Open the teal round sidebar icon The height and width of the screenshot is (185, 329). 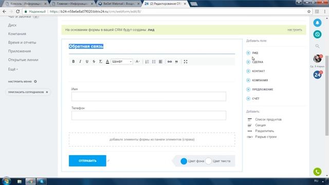pyautogui.click(x=317, y=34)
